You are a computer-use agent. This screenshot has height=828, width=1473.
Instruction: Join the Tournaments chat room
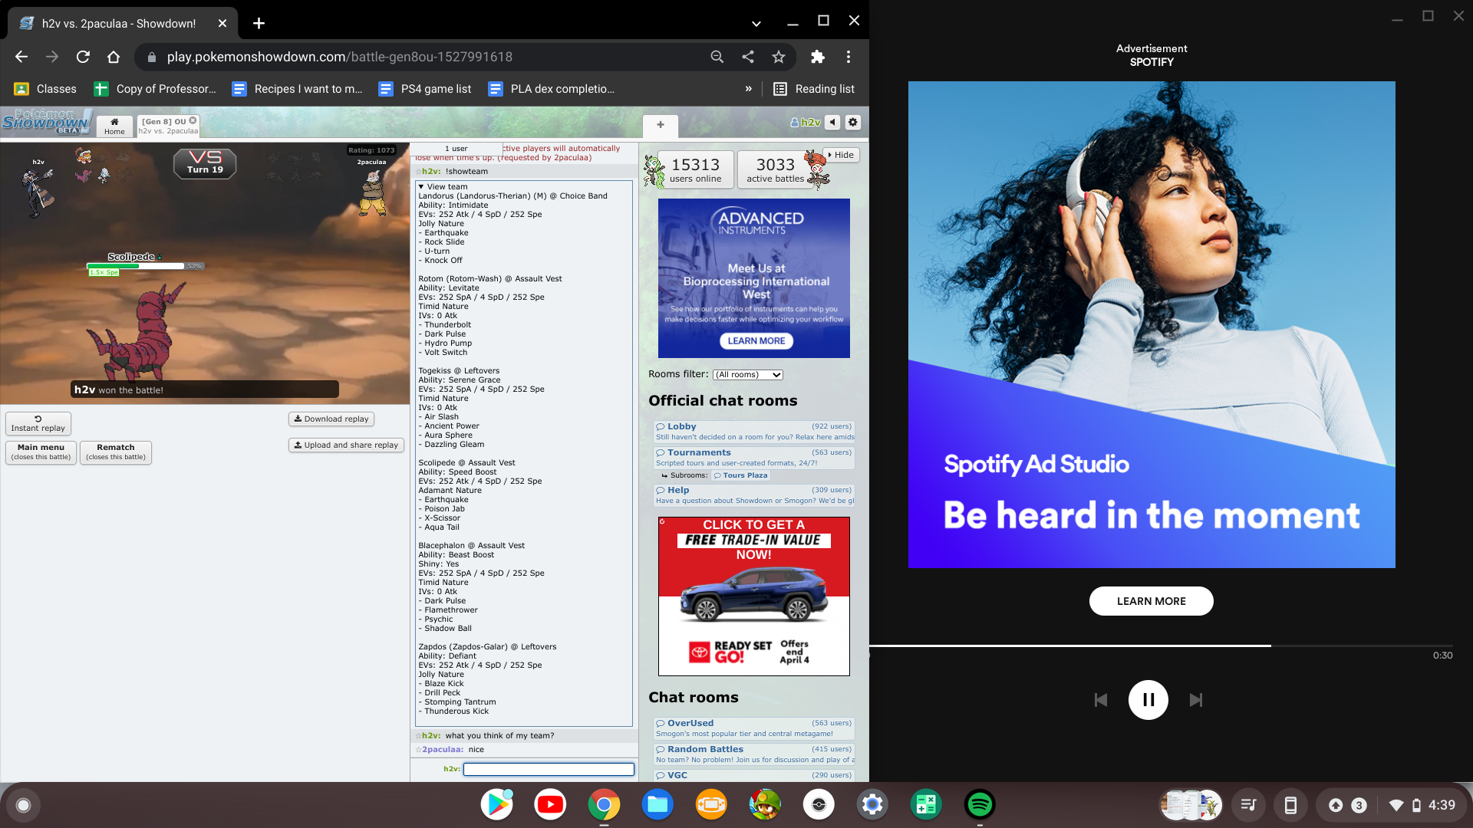click(754, 458)
